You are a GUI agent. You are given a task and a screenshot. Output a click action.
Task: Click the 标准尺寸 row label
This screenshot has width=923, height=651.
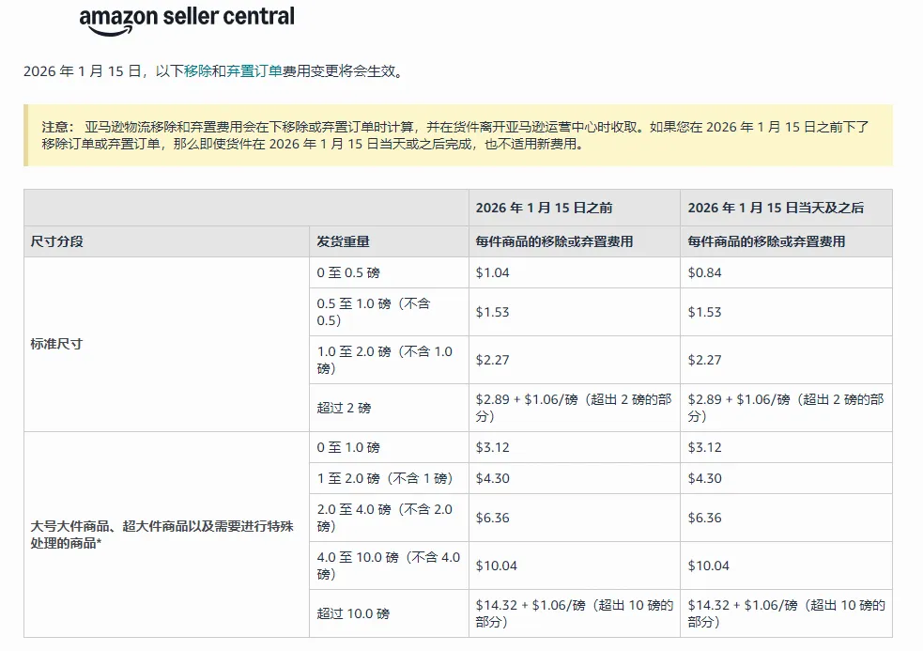point(57,344)
